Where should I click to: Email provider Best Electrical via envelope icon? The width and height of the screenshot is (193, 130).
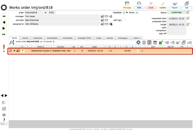point(106,20)
